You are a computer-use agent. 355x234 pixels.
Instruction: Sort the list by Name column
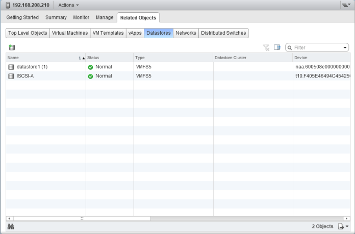coord(41,58)
